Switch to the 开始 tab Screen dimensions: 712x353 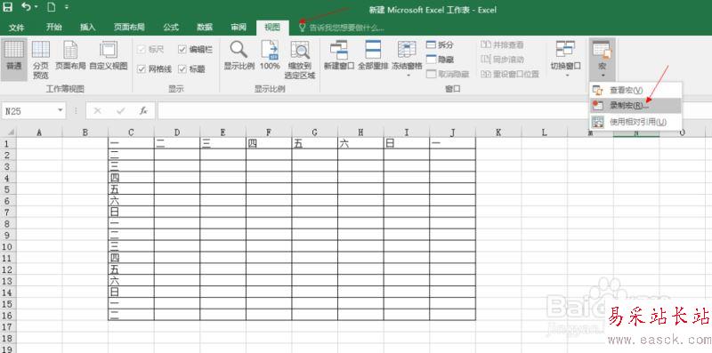click(x=54, y=28)
